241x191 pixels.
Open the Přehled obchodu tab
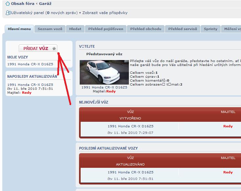pos(146,29)
